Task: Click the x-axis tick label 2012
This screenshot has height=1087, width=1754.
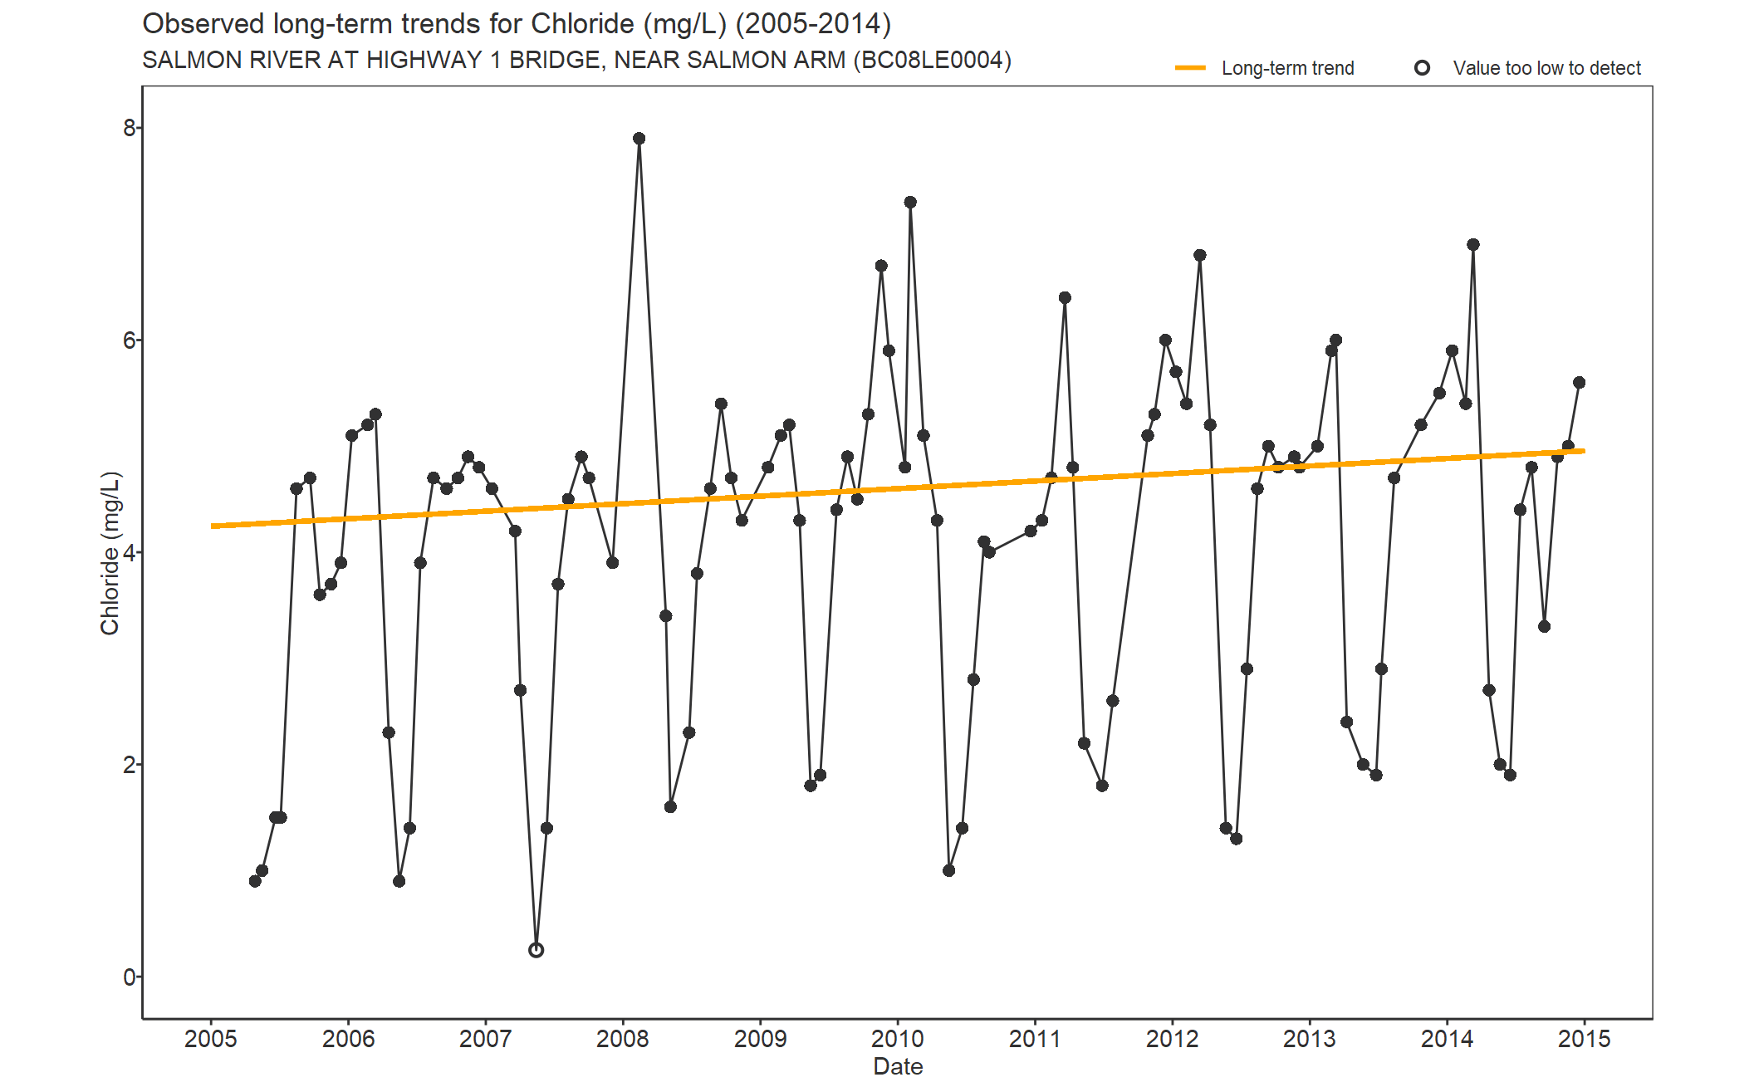Action: point(1173,1039)
